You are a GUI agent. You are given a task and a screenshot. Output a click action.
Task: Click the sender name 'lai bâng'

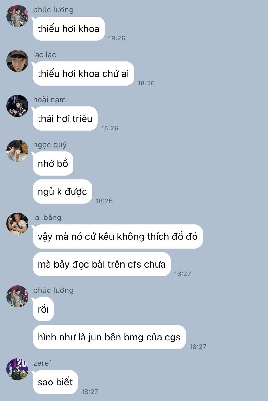point(47,217)
